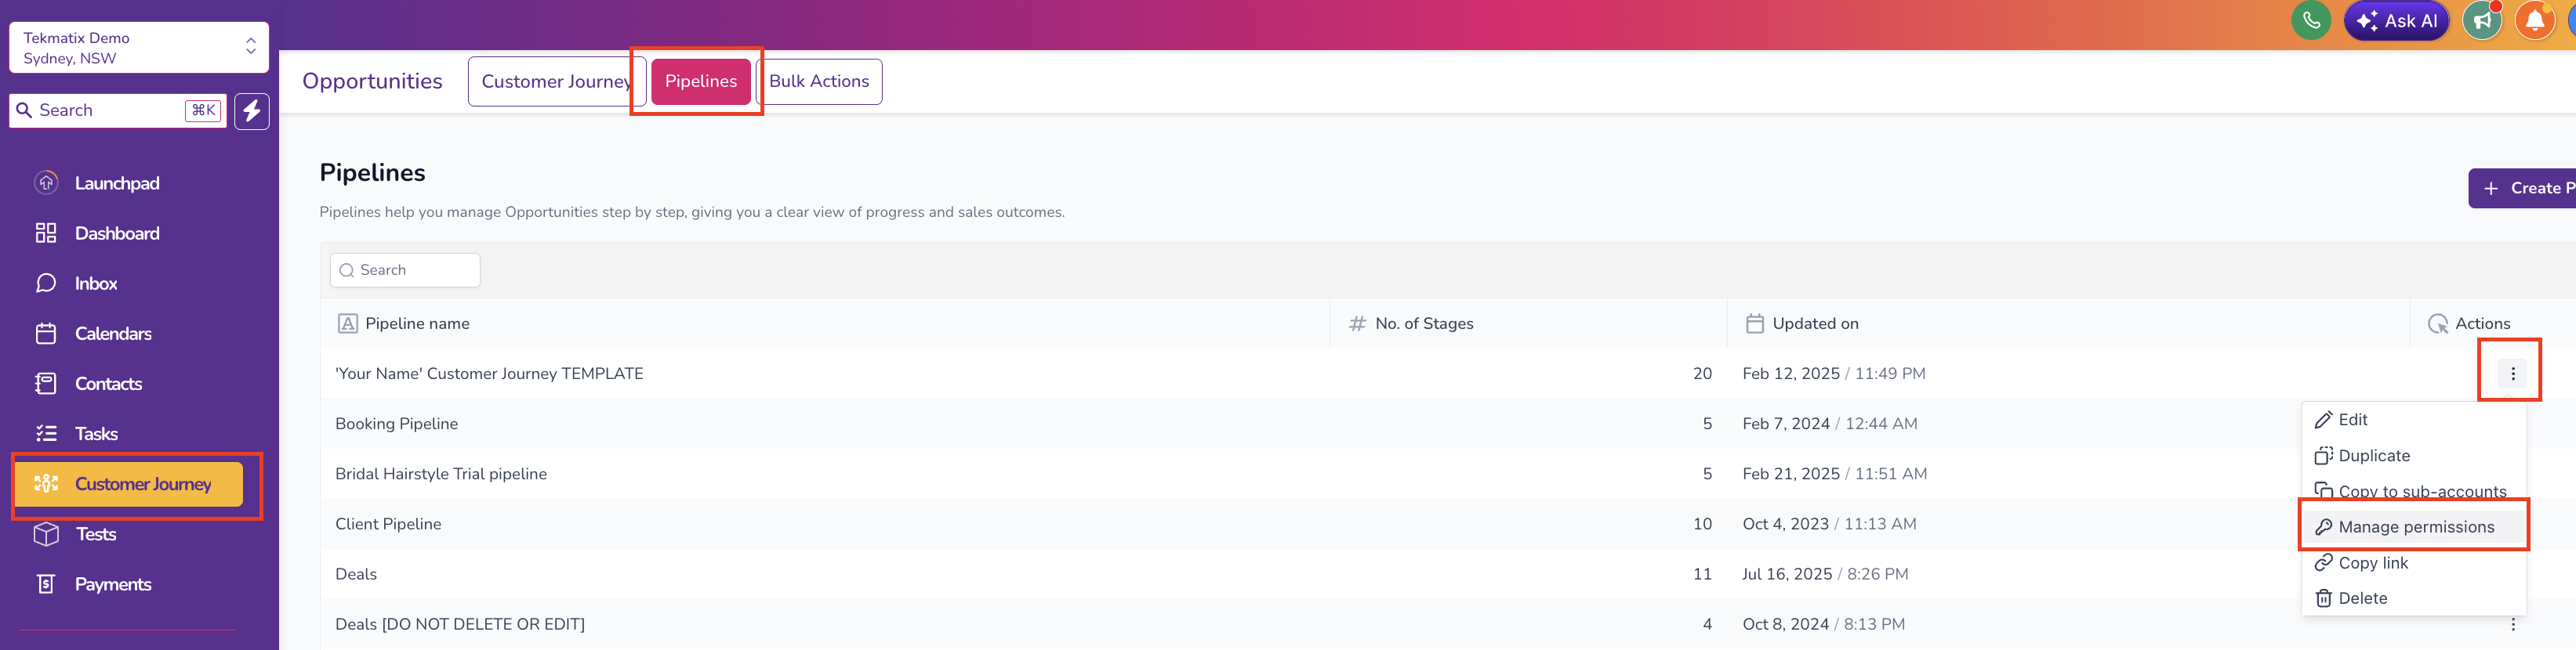Choose Duplicate from the actions menu
Image resolution: width=2576 pixels, height=650 pixels.
pos(2413,455)
